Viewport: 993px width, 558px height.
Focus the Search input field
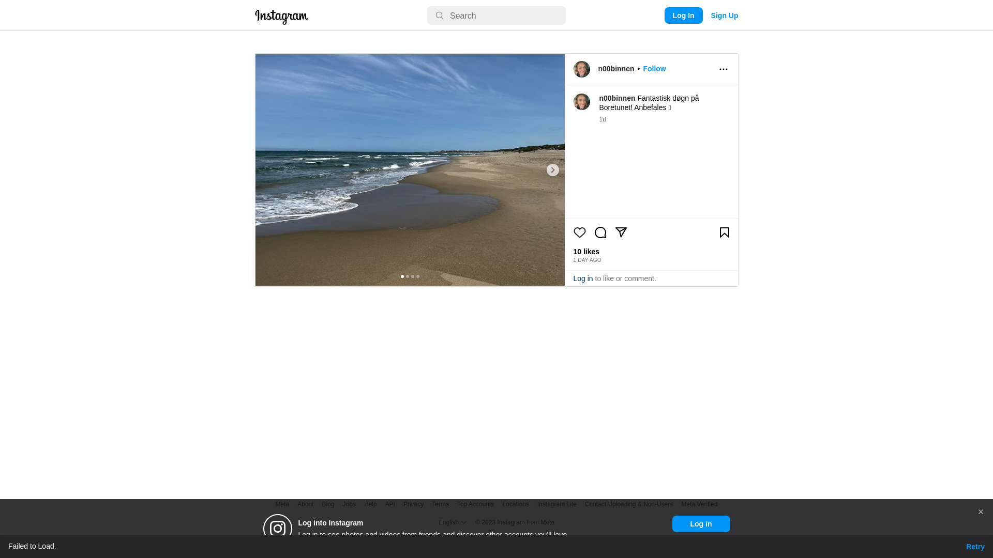click(496, 16)
